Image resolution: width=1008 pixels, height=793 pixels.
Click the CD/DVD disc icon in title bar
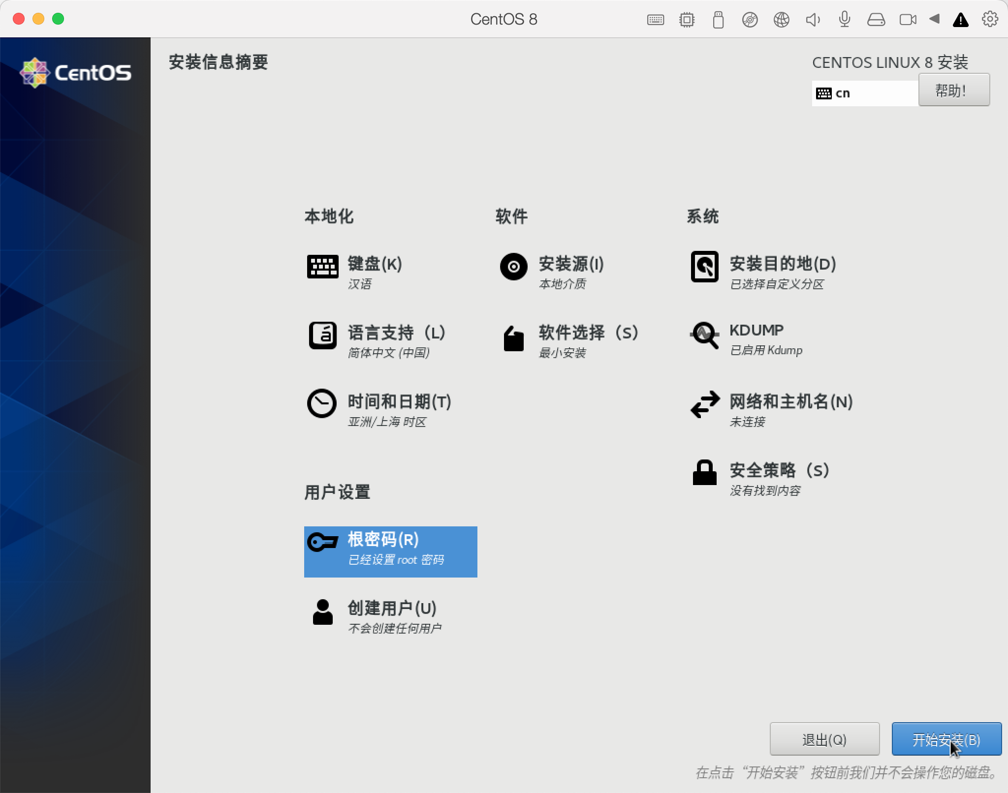click(750, 20)
